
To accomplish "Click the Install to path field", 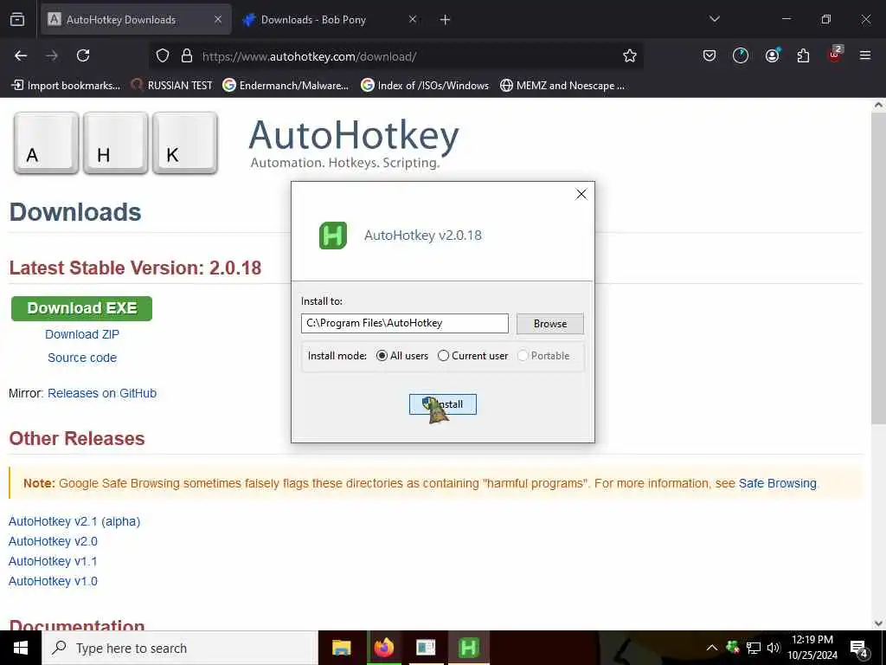I will click(x=405, y=324).
